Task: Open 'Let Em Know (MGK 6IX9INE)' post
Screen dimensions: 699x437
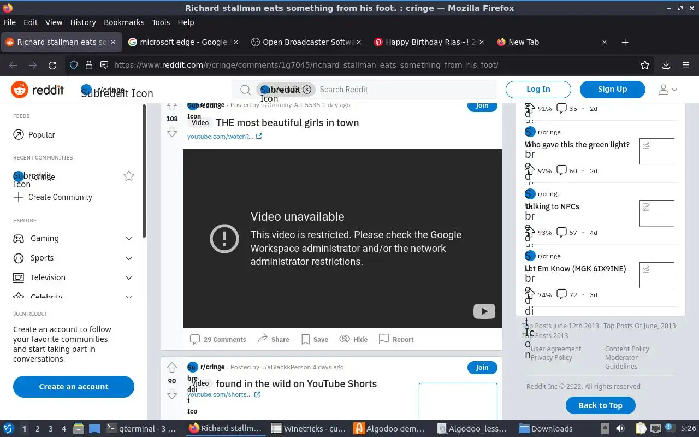Action: [x=576, y=269]
